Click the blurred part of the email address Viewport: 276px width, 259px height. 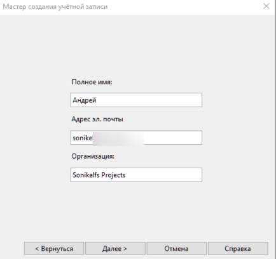118,138
